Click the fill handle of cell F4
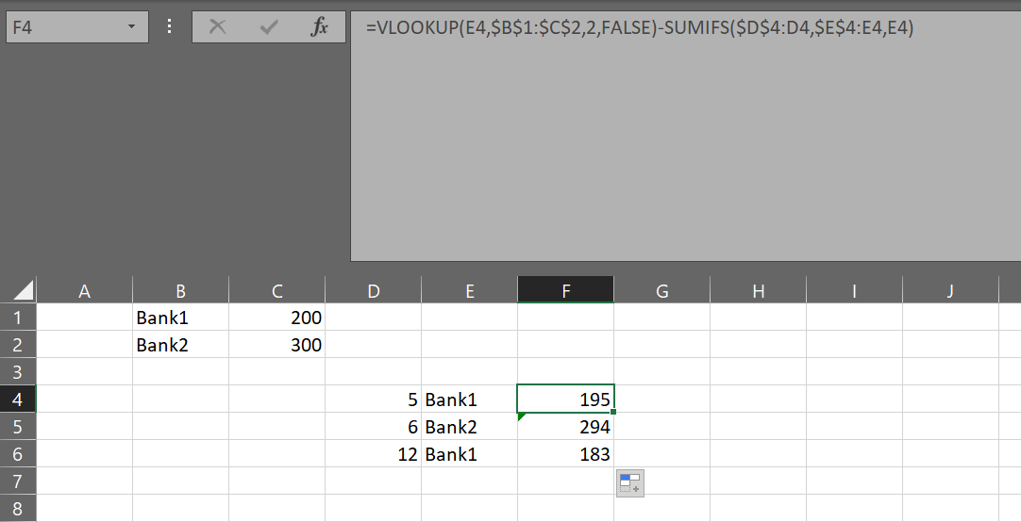 613,412
